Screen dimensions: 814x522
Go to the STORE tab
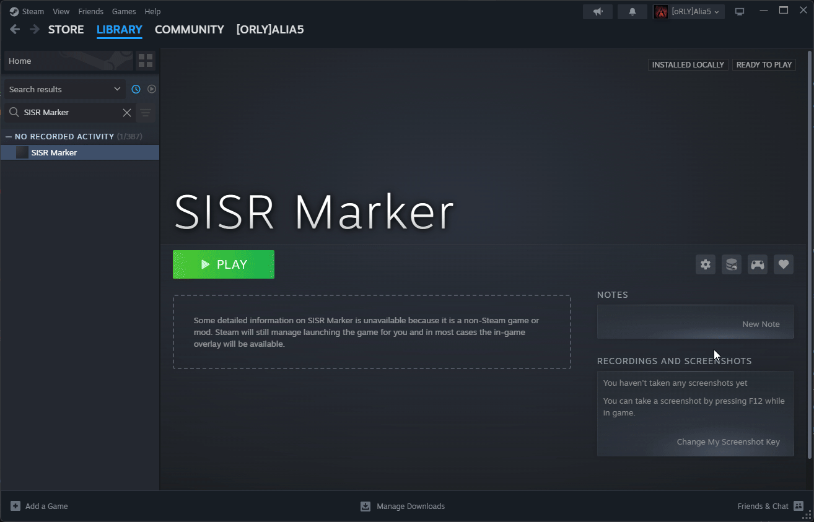66,29
